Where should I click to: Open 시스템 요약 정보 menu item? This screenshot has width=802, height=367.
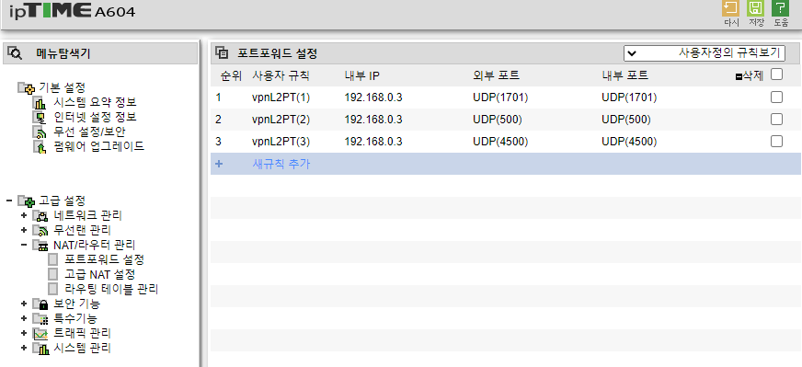tap(95, 102)
